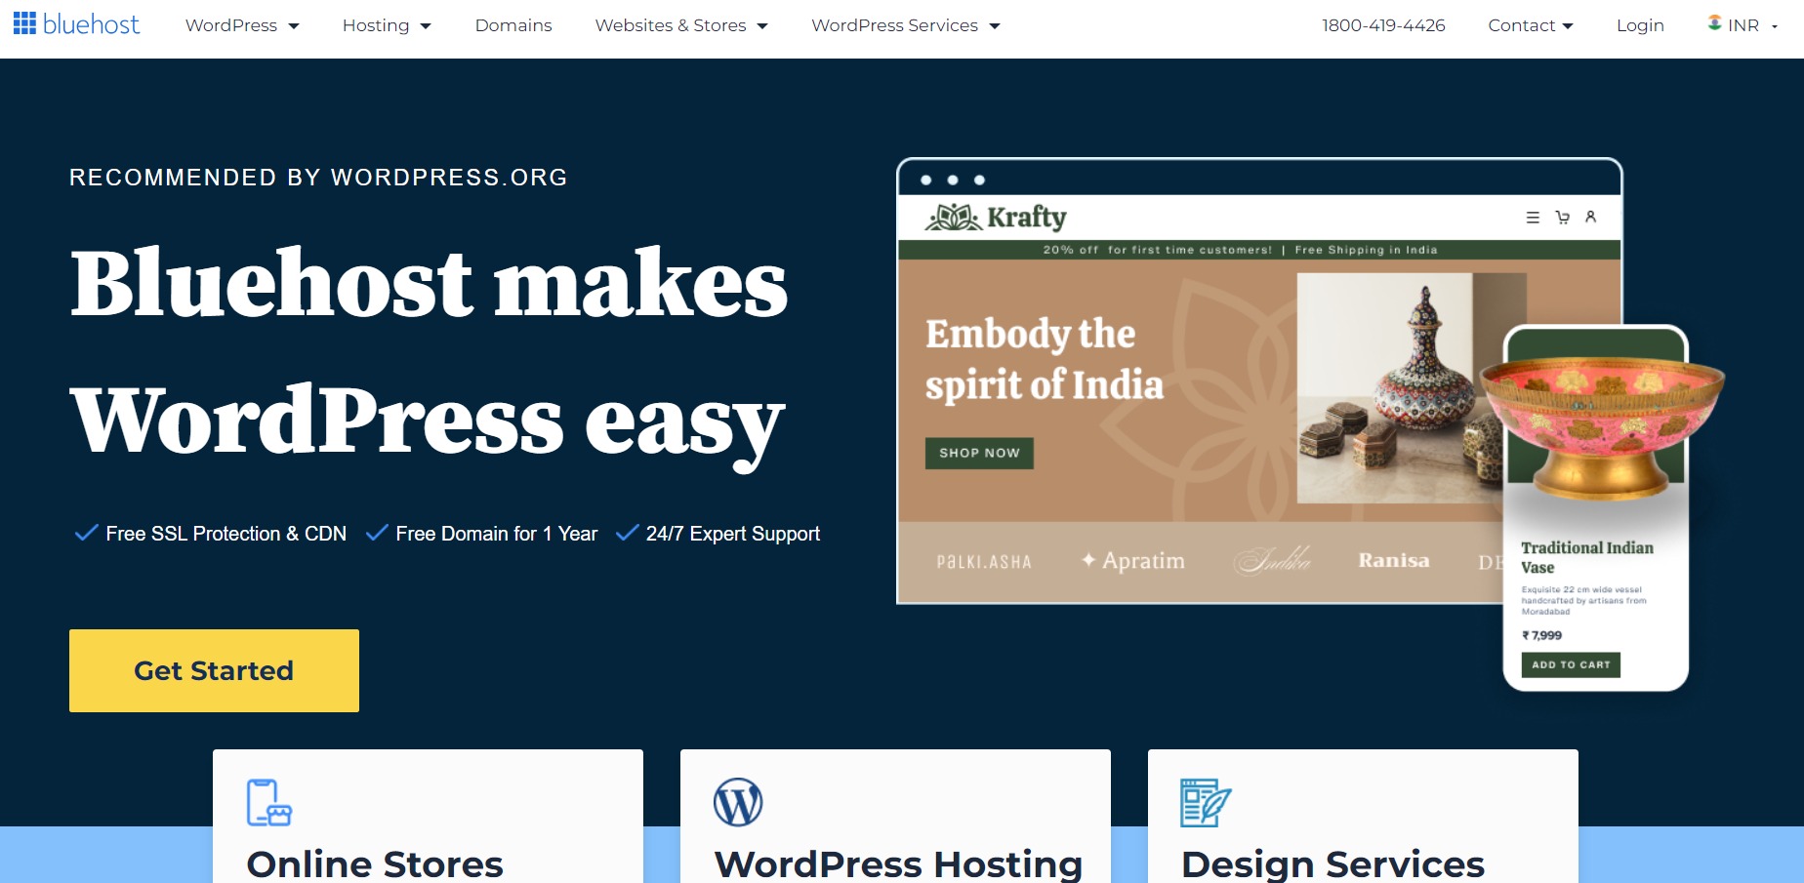Click the 'Embody the spirit of India' heading
The width and height of the screenshot is (1804, 883).
(1045, 359)
